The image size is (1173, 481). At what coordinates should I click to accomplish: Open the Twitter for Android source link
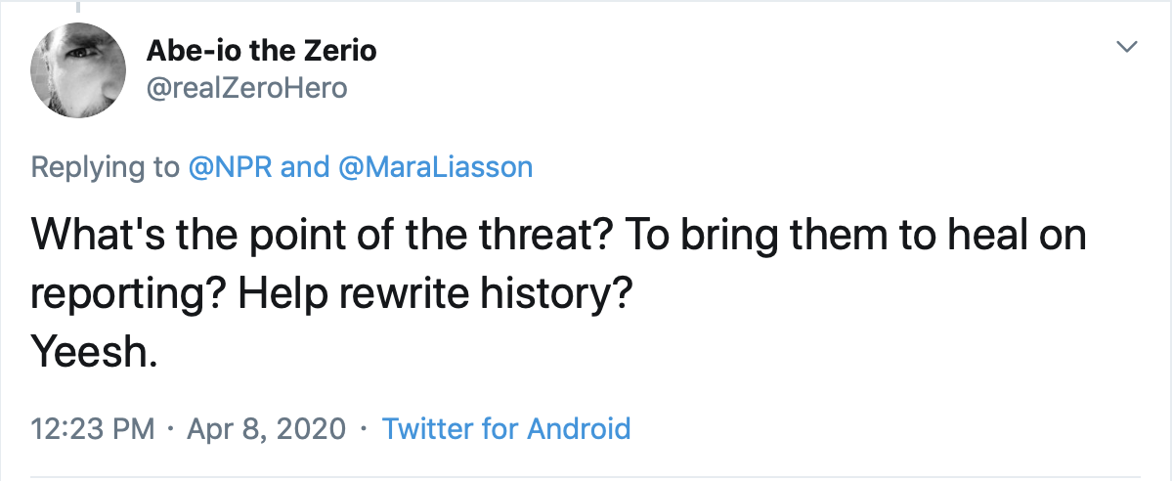click(x=505, y=428)
